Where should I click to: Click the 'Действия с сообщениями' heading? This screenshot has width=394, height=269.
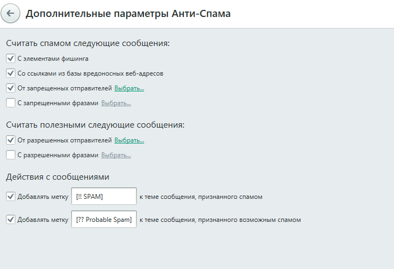pos(57,177)
